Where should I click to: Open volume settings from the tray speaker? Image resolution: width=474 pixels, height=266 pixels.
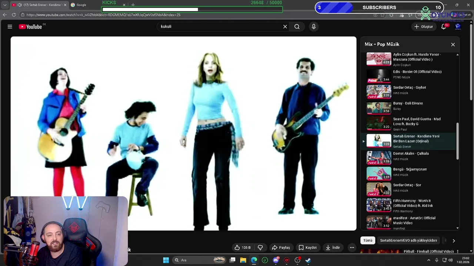(451, 260)
